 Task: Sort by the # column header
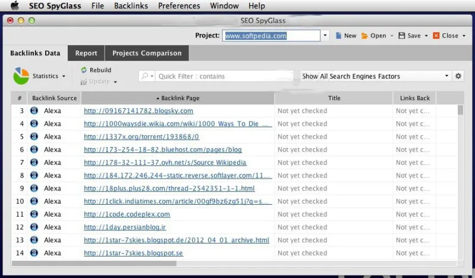pyautogui.click(x=20, y=98)
